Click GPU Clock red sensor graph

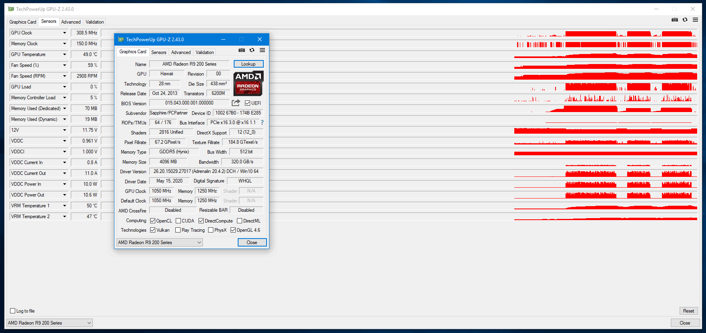606,33
